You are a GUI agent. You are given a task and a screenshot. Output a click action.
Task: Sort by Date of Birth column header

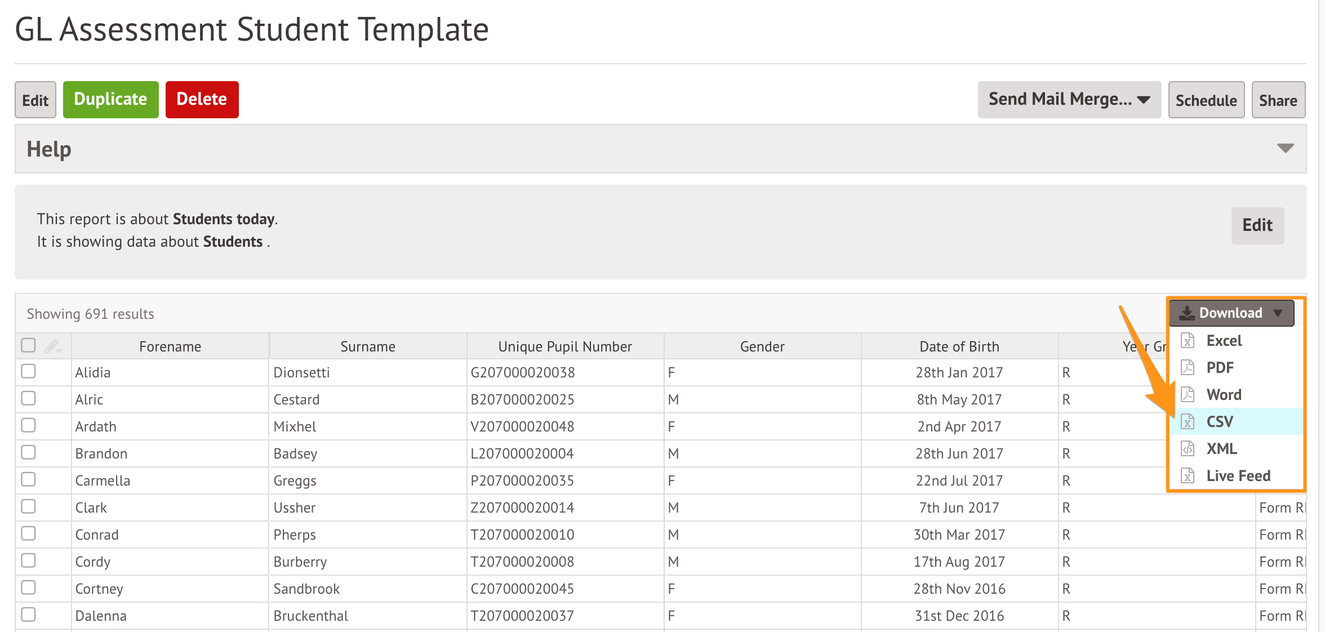tap(959, 346)
